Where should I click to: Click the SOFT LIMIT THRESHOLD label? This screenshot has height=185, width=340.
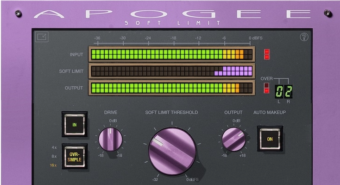pos(171,113)
